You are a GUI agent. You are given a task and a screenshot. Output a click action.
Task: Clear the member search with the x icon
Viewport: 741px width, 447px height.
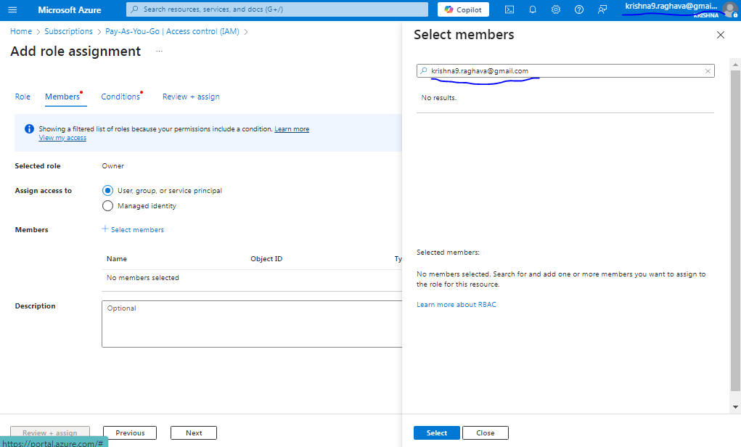tap(708, 70)
